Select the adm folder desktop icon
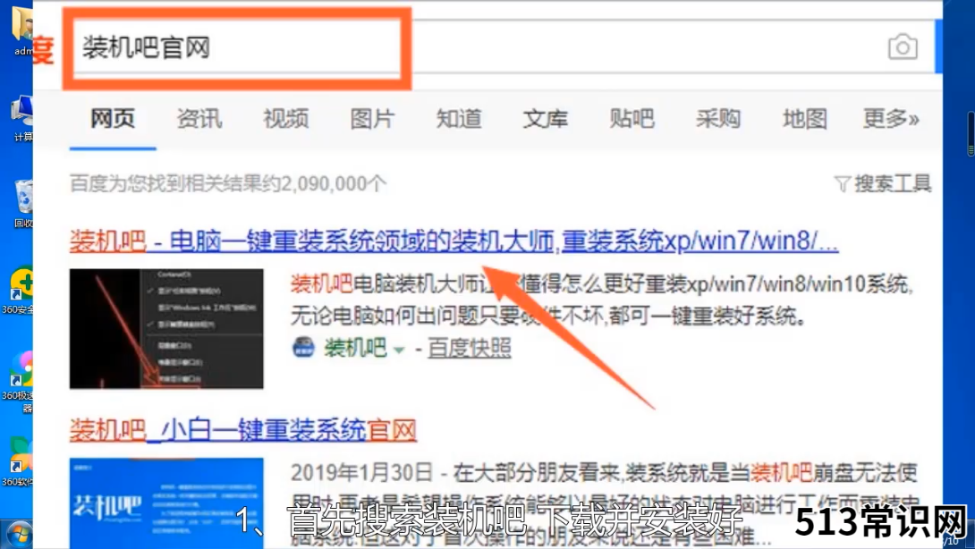 coord(23,30)
